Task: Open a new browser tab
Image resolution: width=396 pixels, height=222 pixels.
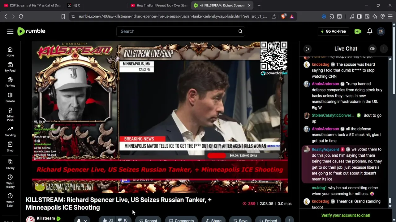Action: (x=259, y=5)
